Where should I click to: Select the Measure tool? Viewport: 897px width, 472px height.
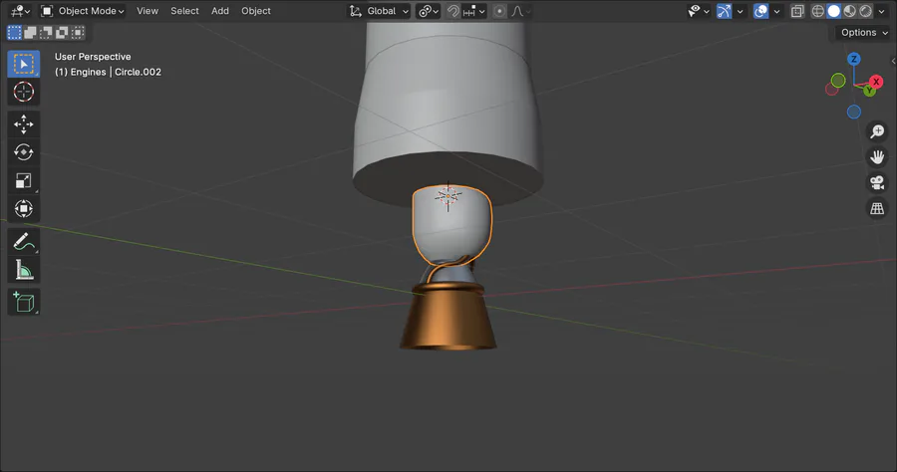pyautogui.click(x=24, y=270)
